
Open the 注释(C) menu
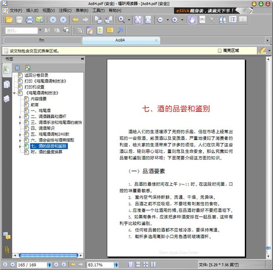[65, 10]
